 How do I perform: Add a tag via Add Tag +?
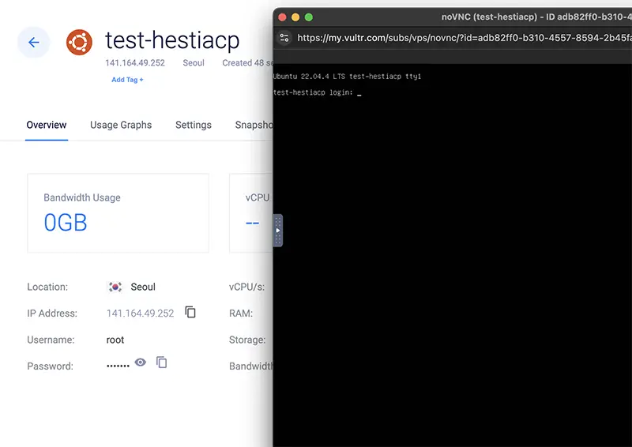pos(127,80)
